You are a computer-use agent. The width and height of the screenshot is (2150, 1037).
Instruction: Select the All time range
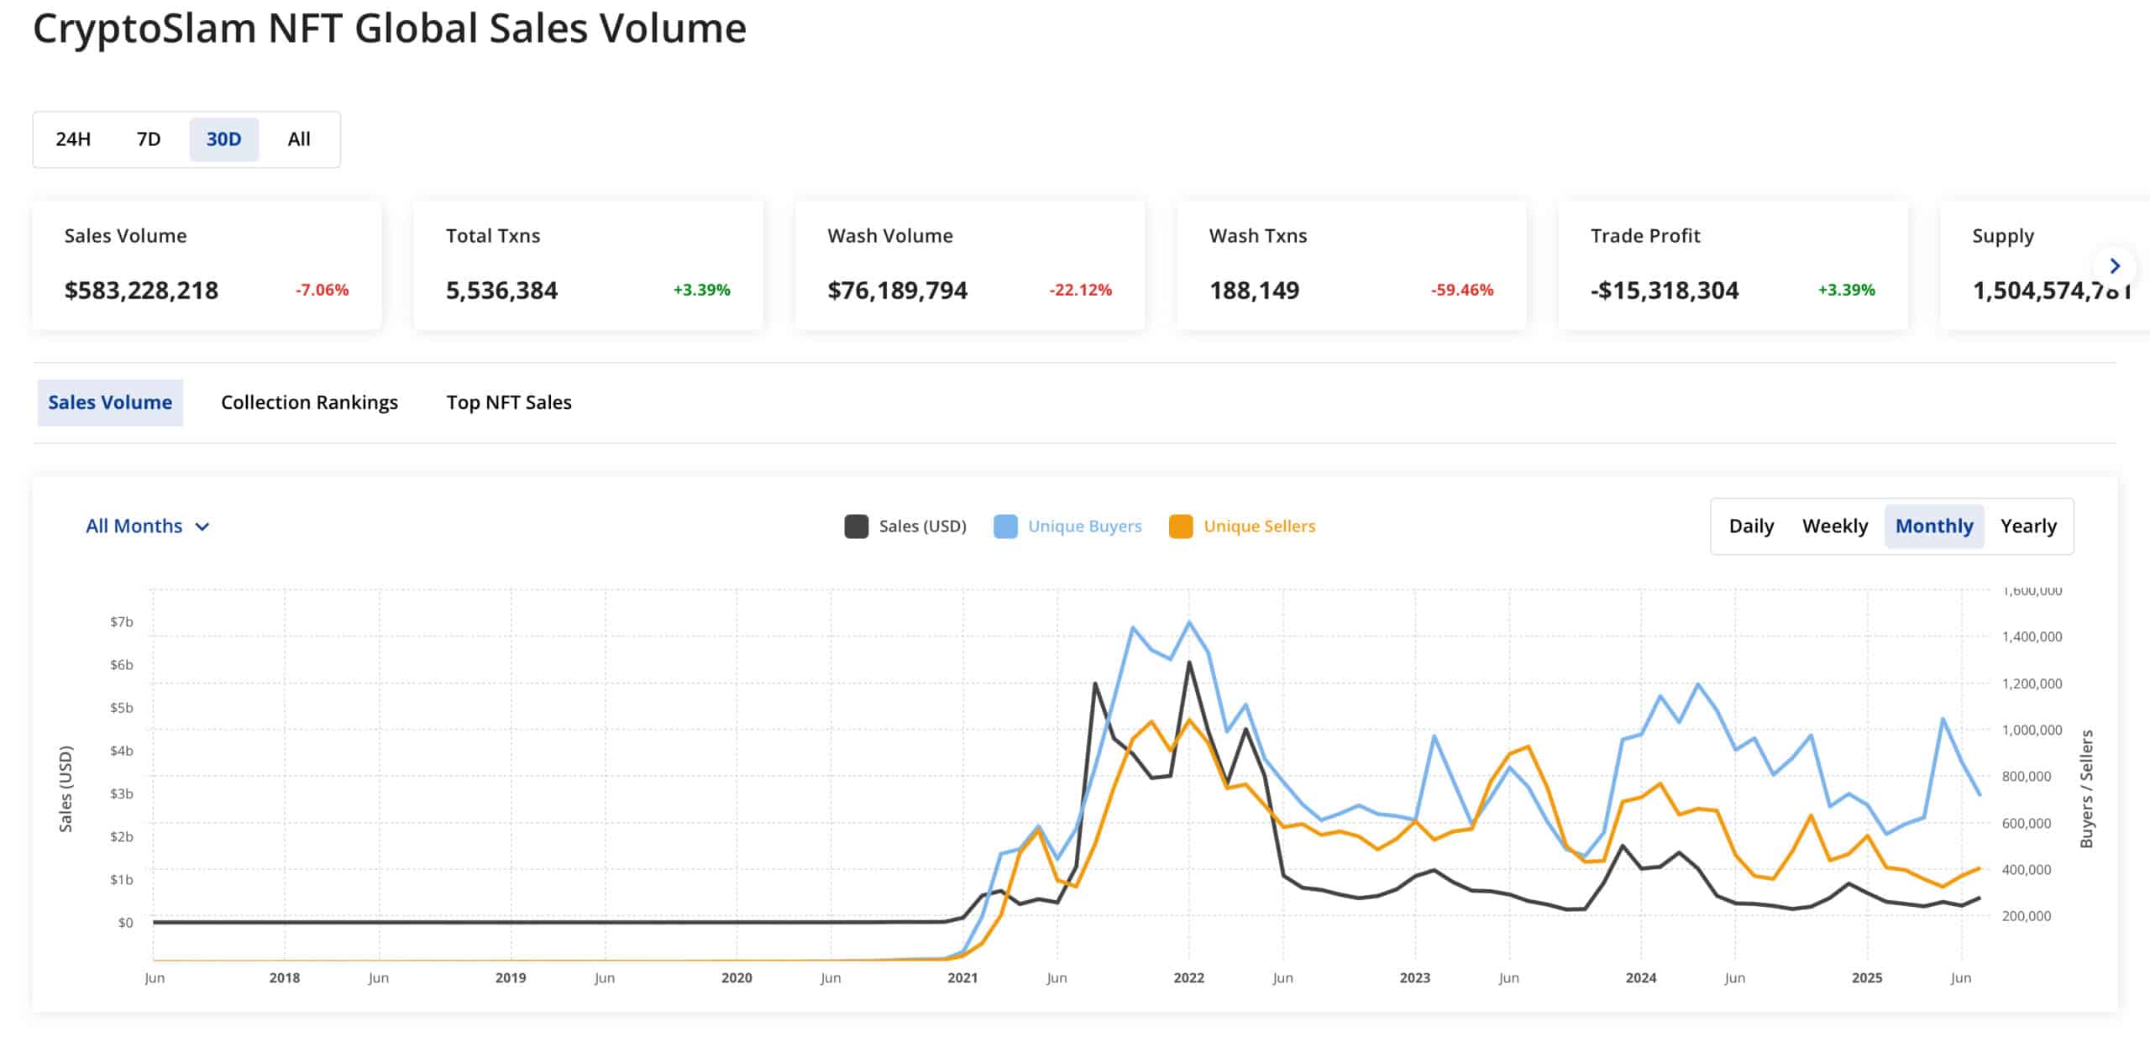(299, 139)
